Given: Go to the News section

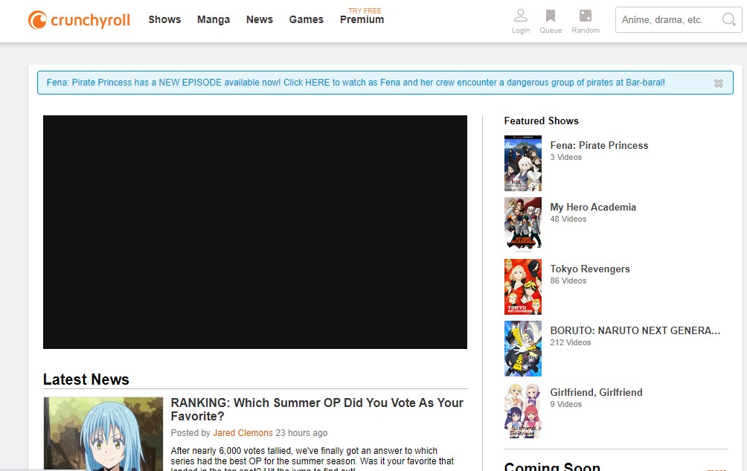Looking at the screenshot, I should pos(260,19).
